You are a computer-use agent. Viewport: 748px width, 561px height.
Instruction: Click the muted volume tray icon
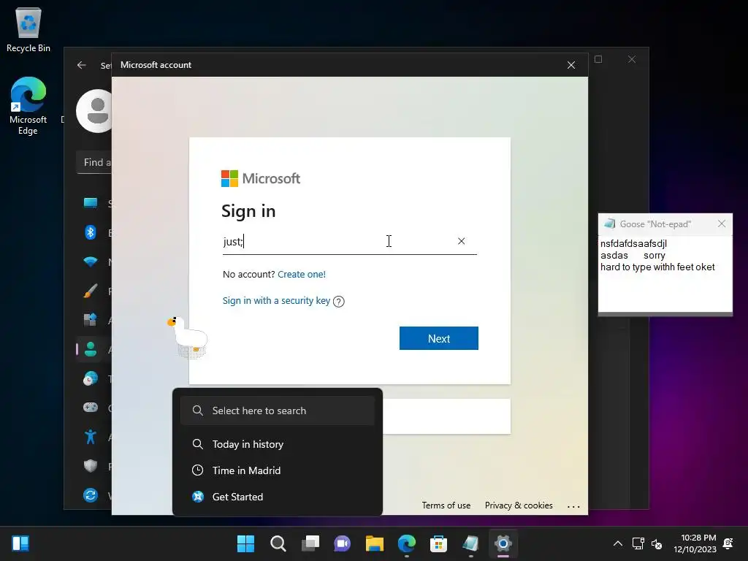657,543
